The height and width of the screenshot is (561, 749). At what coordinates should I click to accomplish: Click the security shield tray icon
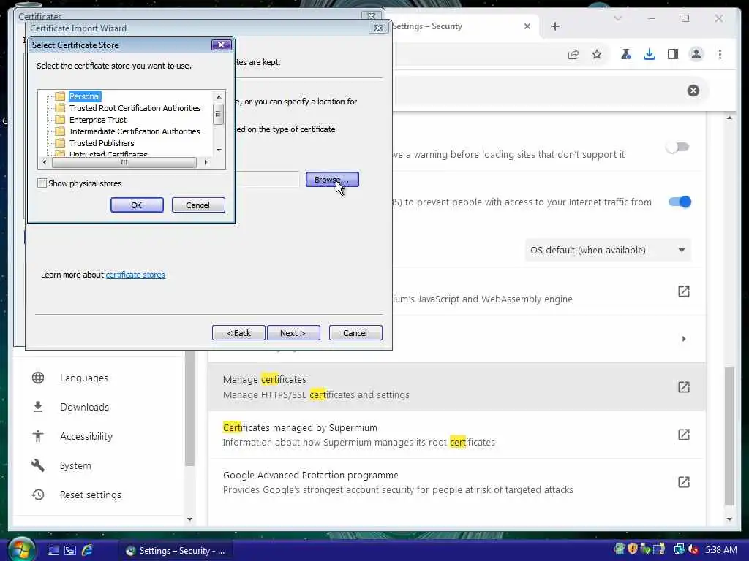click(x=633, y=549)
